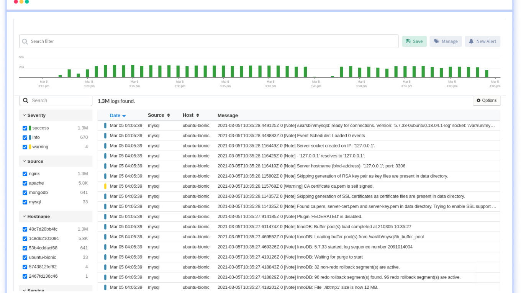Toggle hostname 53b4cddacf68 checkbox

point(25,248)
